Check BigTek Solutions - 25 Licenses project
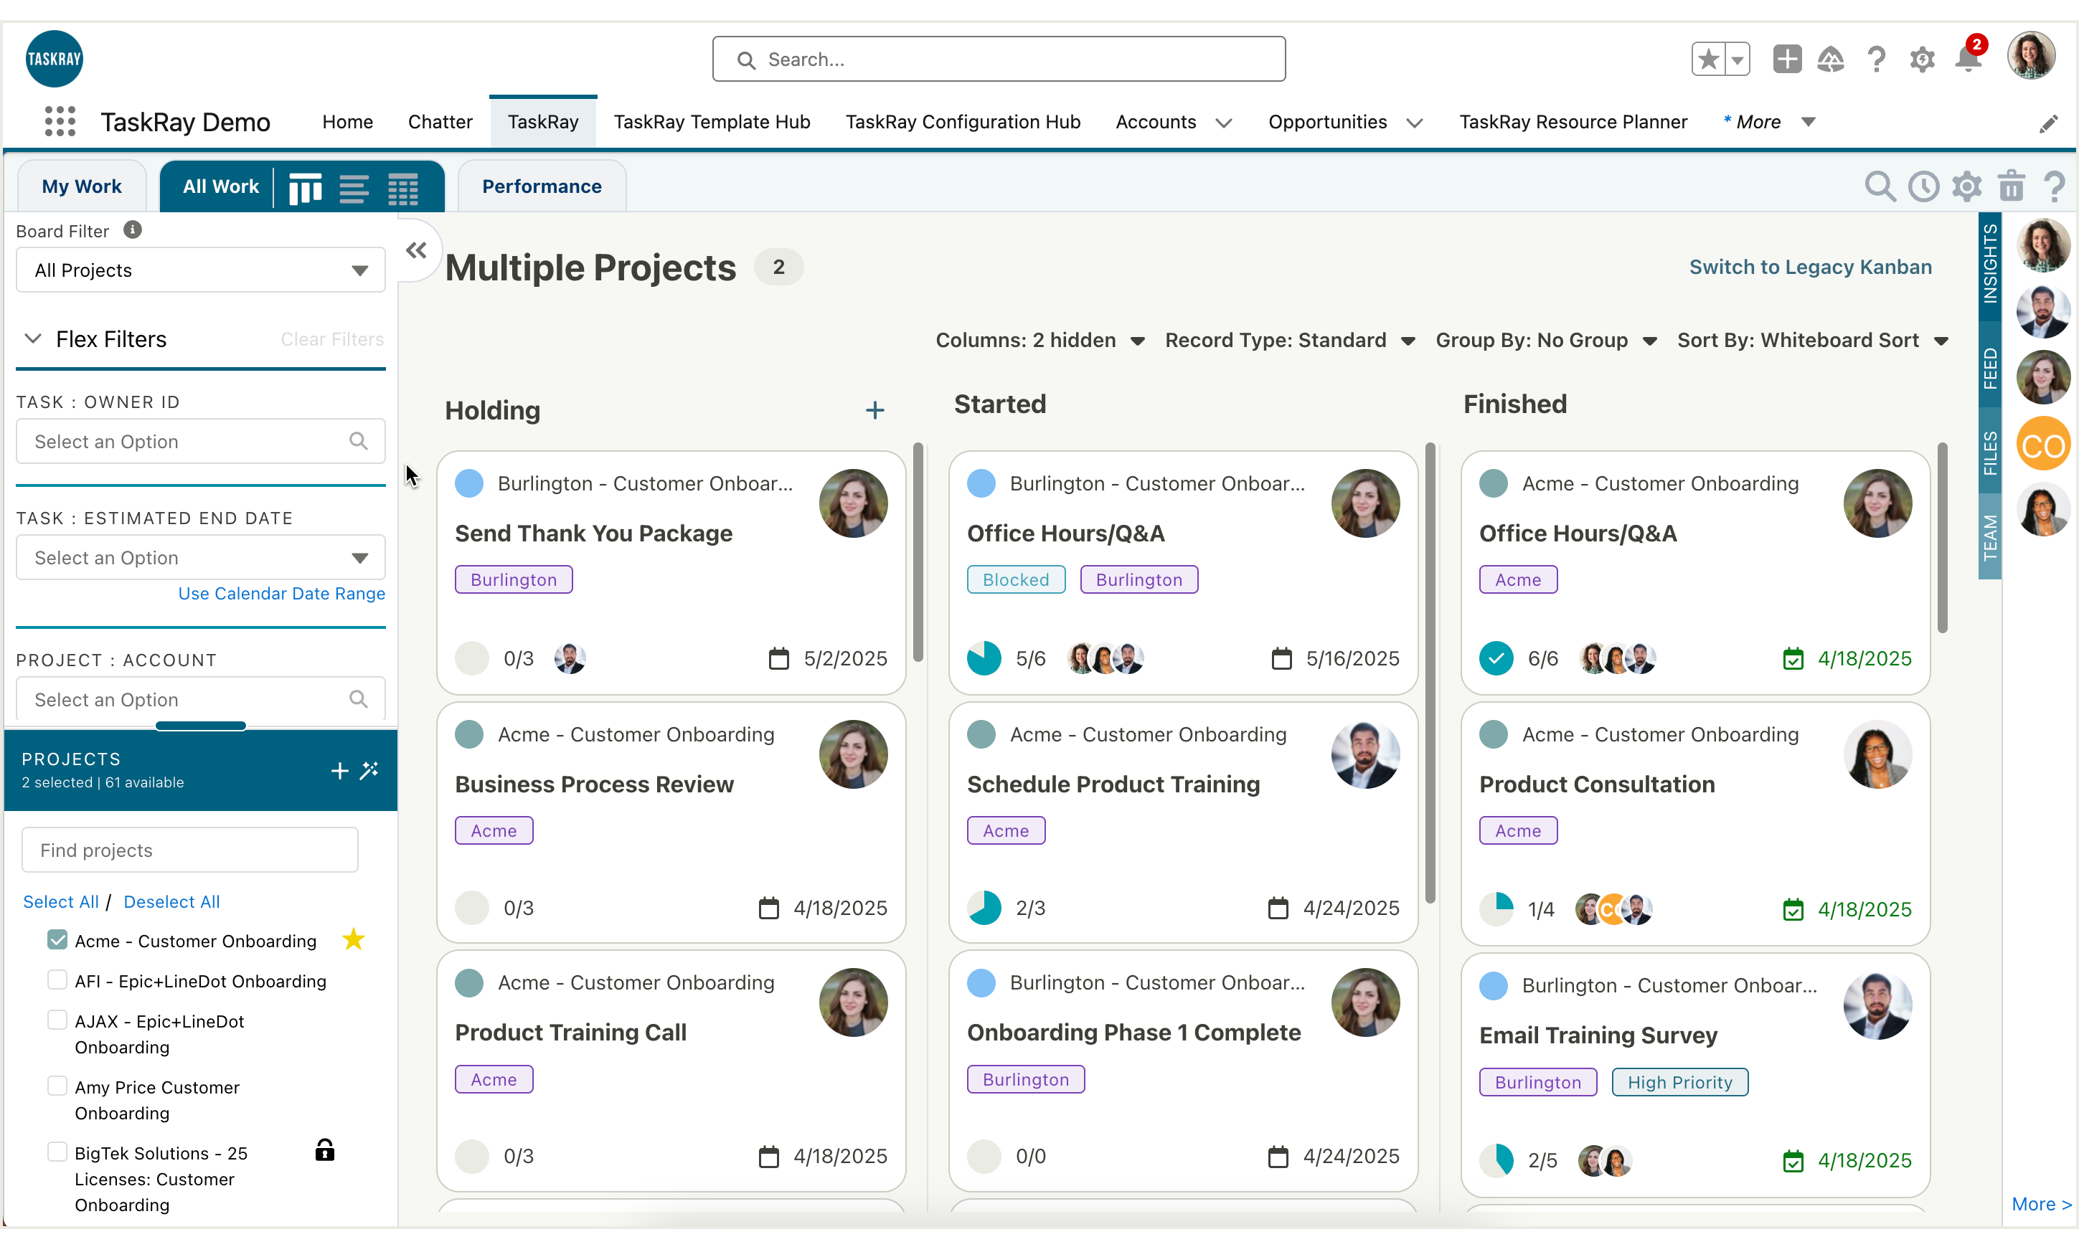 click(57, 1152)
